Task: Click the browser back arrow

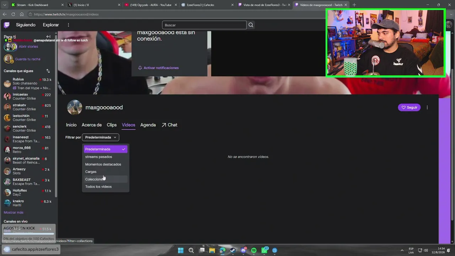Action: [5, 14]
